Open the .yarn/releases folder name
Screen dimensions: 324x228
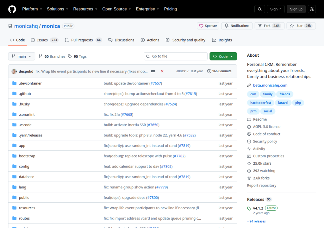(x=31, y=135)
